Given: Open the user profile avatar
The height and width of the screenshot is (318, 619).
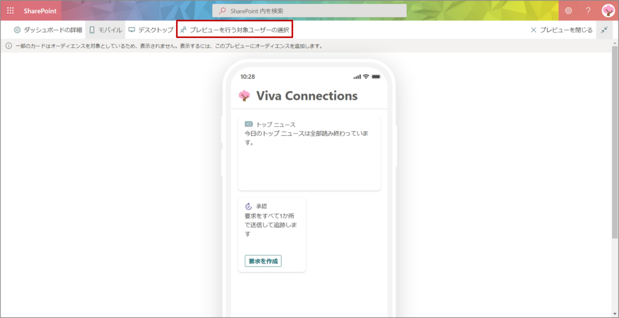Looking at the screenshot, I should coord(608,10).
